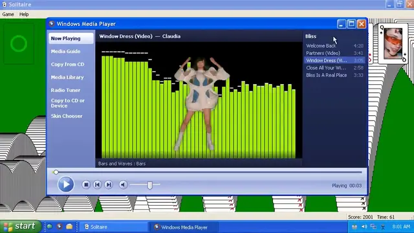Viewport: 414px width, 233px height.
Task: Open the Media Library tab
Action: pyautogui.click(x=67, y=77)
